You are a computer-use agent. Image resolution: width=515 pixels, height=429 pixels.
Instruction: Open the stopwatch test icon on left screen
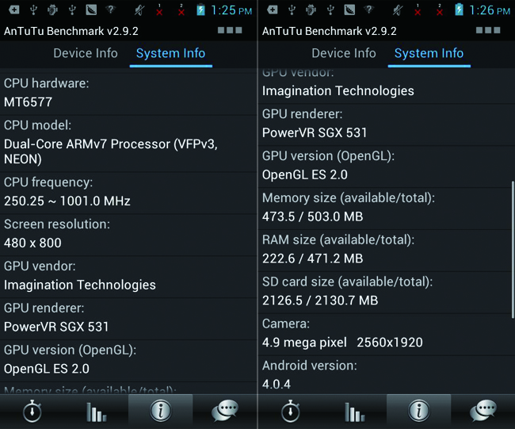[x=32, y=412]
